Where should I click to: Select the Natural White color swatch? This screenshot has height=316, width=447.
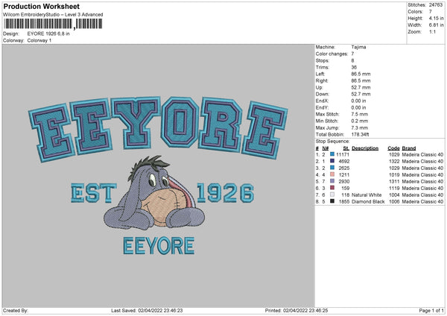pos(332,195)
